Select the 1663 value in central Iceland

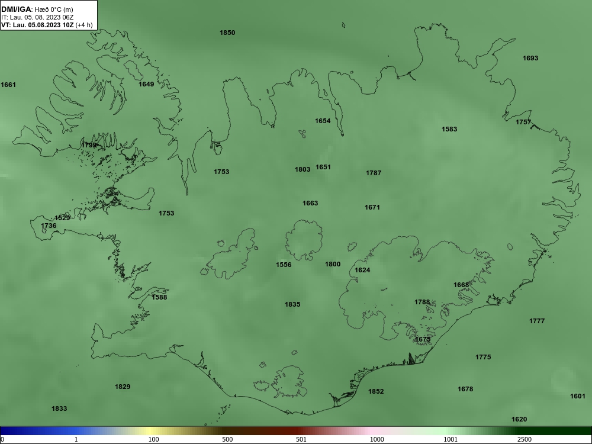coord(310,203)
